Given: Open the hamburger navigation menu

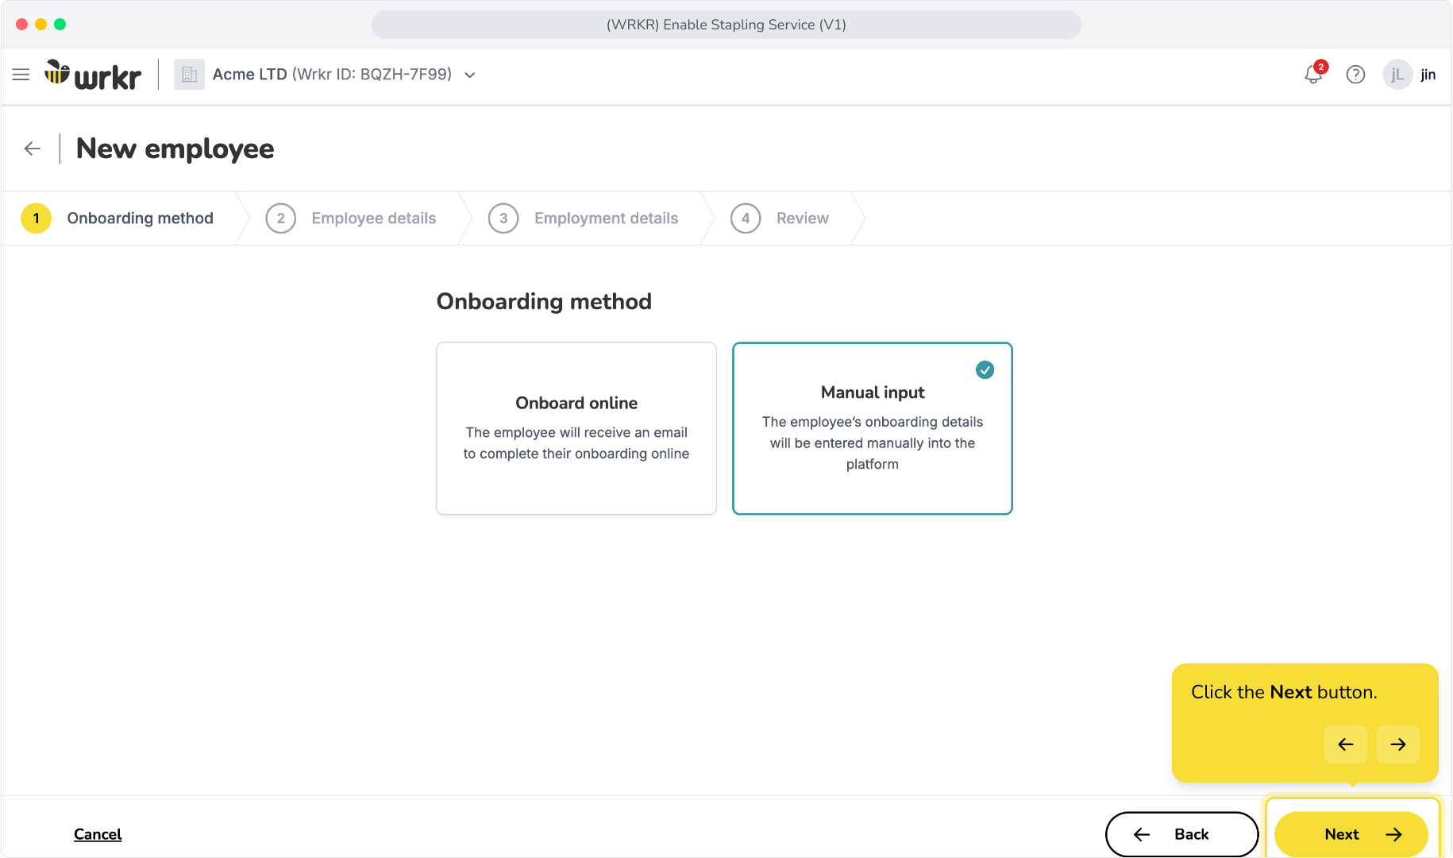Looking at the screenshot, I should 21,75.
